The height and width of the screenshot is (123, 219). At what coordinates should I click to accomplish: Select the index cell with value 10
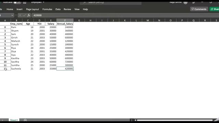[5, 62]
